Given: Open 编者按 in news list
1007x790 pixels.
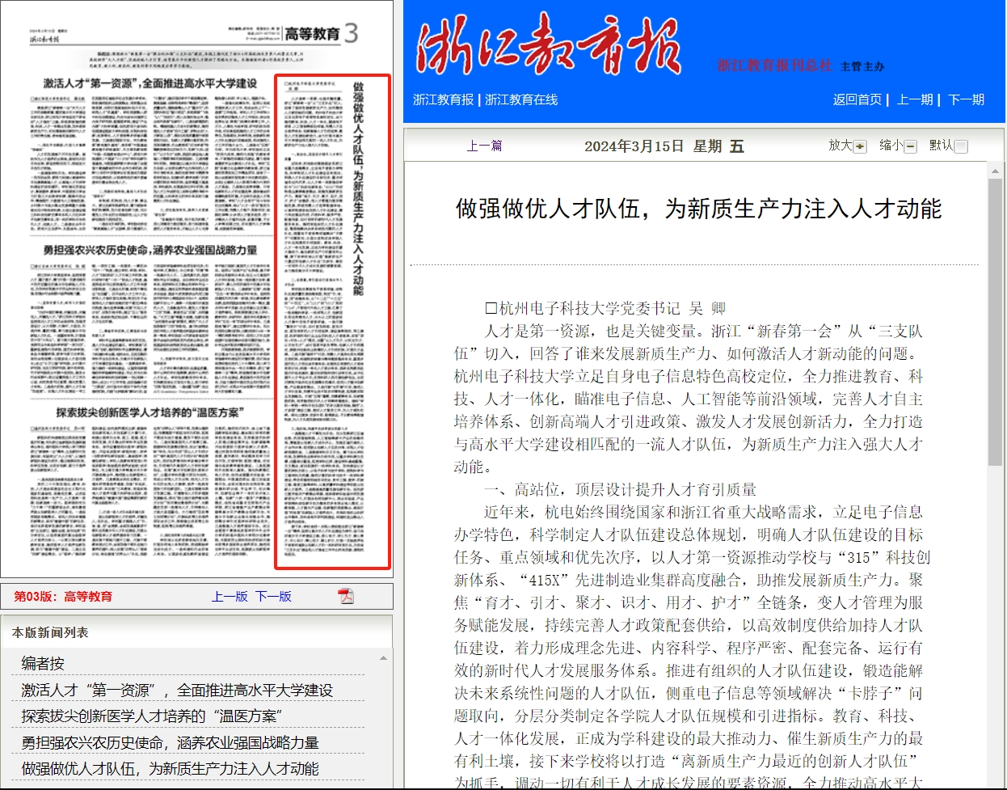Looking at the screenshot, I should (43, 664).
